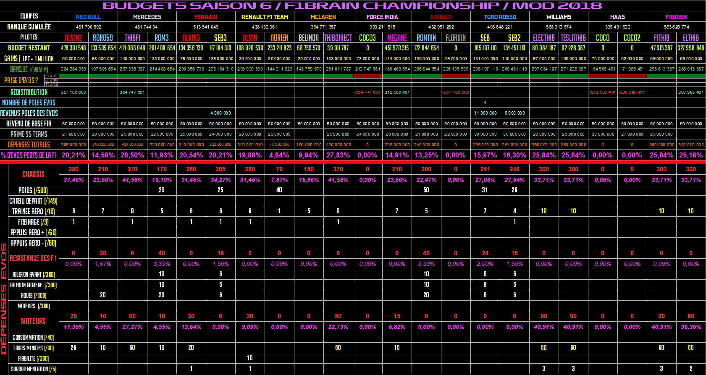The image size is (706, 375).
Task: Select the TESLATHIB pilot cell
Action: coord(573,38)
